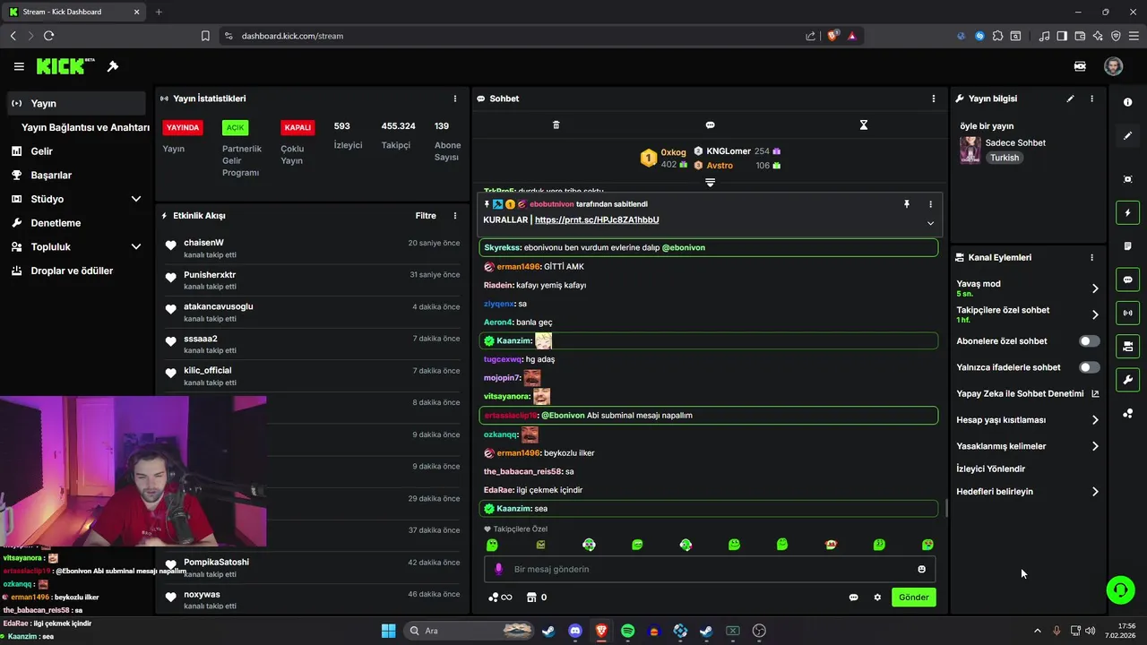
Task: Click the camera icon beside the profile avatar
Action: (1080, 66)
